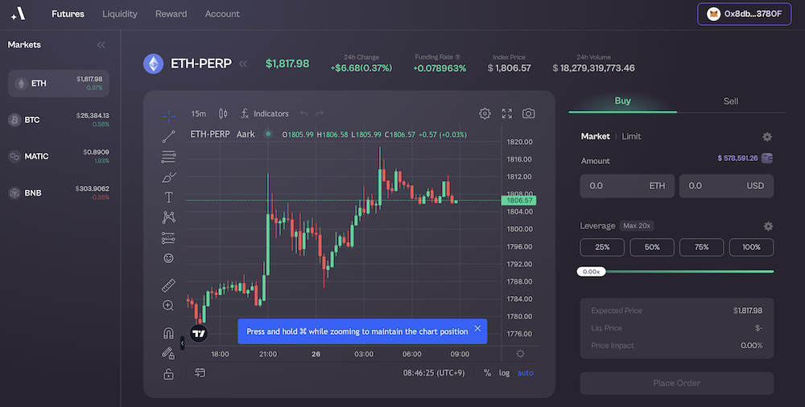Toggle log scale on chart
Screen dimensions: 805x407
504,373
